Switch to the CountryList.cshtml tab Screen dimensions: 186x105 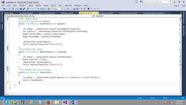click(106, 13)
